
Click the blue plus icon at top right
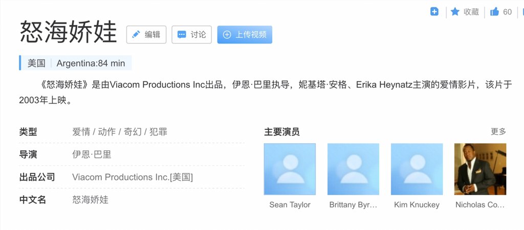tap(434, 12)
